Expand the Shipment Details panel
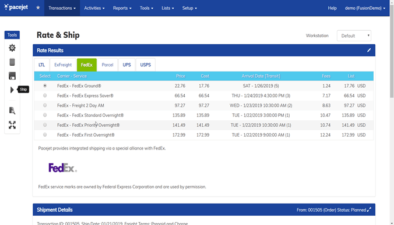Viewport: 394px width, 225px height. pos(369,210)
